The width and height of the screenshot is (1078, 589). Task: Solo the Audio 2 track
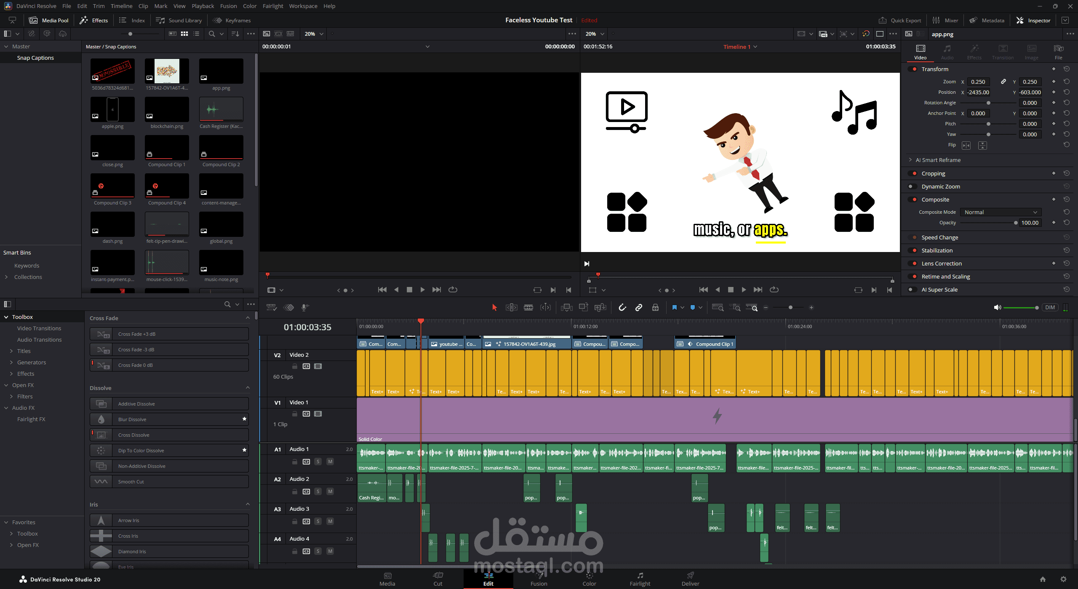click(x=318, y=491)
